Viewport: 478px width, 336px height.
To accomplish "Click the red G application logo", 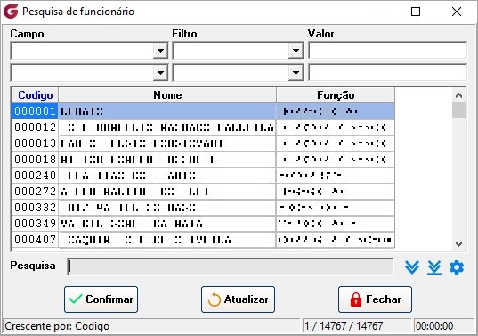I will pos(11,12).
